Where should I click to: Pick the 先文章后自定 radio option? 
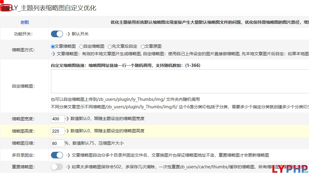110,46
